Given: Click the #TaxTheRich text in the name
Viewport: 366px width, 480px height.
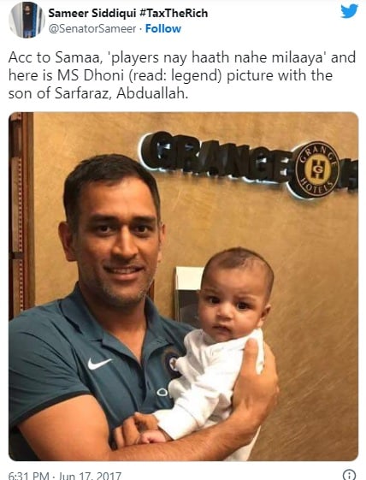Looking at the screenshot, I should click(x=174, y=13).
